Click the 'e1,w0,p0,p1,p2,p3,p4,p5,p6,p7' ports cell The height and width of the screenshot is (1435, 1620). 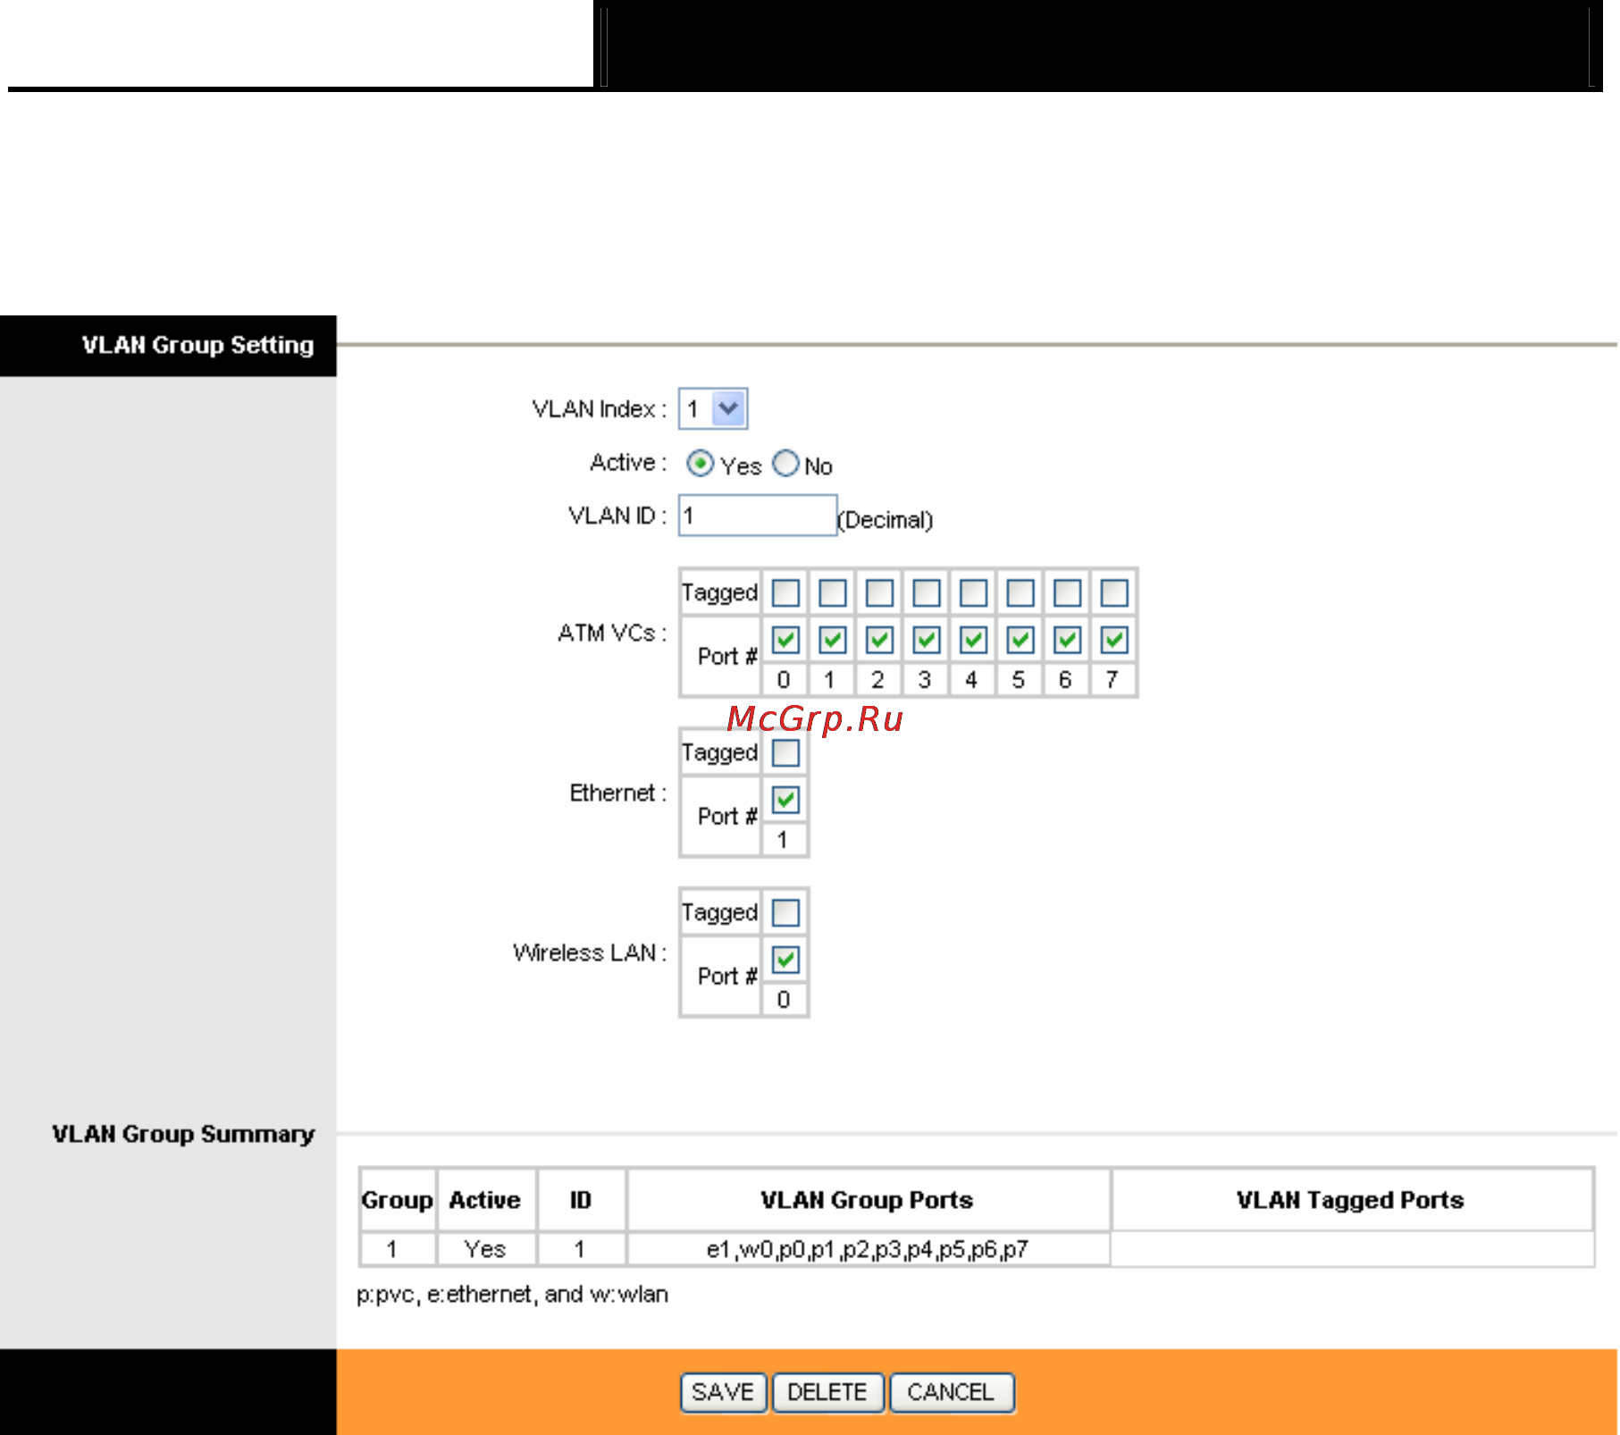pos(868,1249)
